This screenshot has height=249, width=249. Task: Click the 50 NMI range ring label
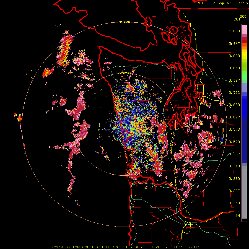click(x=124, y=73)
